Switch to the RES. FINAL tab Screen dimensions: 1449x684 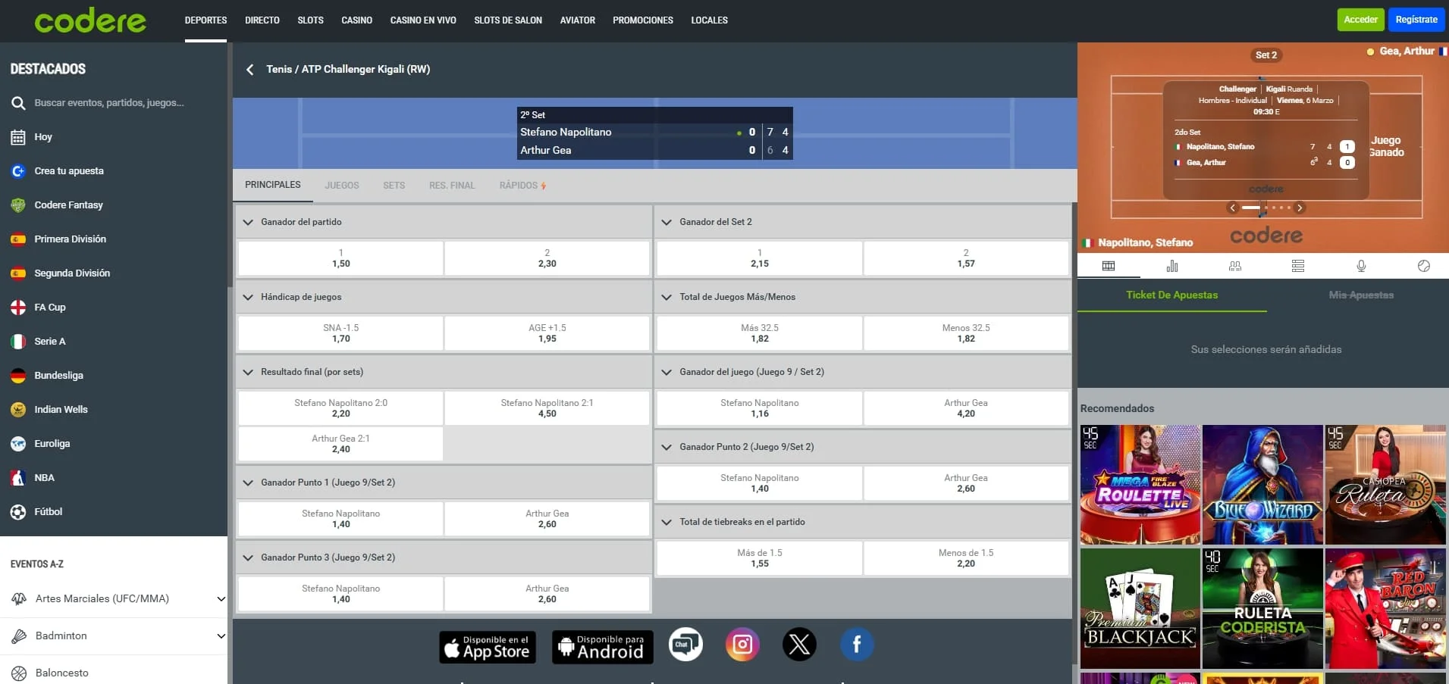[452, 186]
